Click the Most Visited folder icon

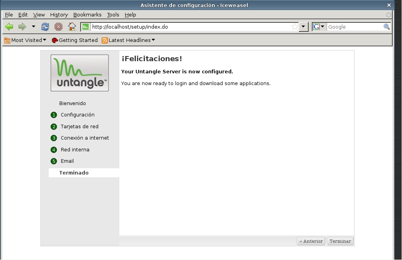(x=7, y=40)
